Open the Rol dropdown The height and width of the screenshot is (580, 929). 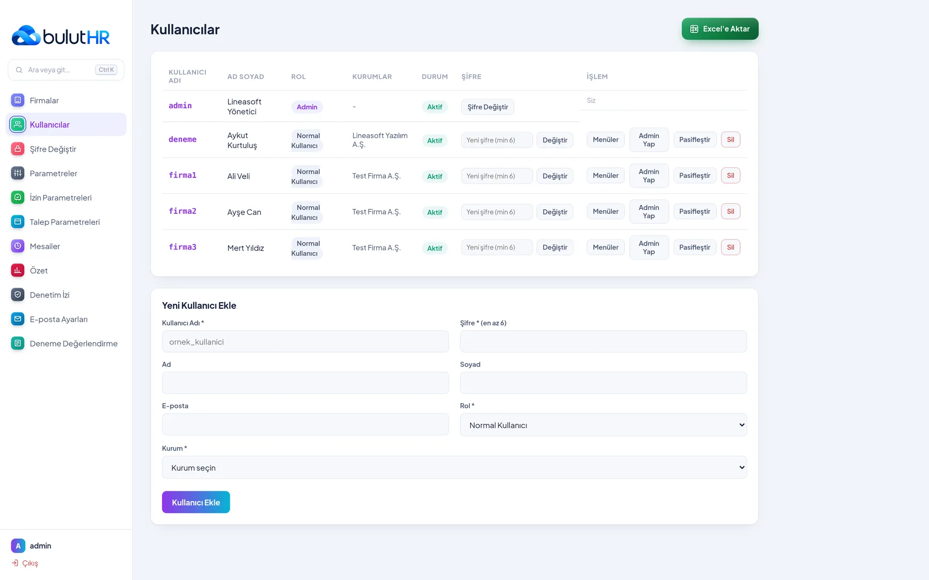603,425
